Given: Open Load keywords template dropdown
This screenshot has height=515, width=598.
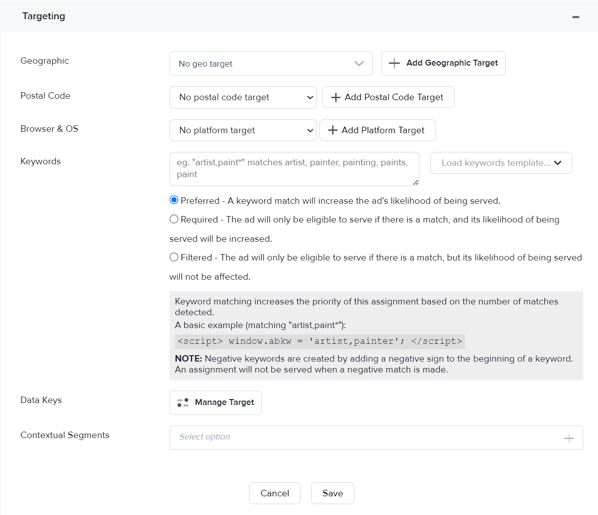Looking at the screenshot, I should click(501, 163).
